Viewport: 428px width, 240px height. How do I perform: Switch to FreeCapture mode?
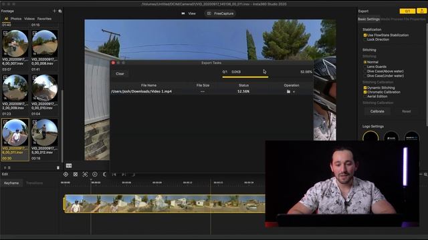pyautogui.click(x=221, y=13)
